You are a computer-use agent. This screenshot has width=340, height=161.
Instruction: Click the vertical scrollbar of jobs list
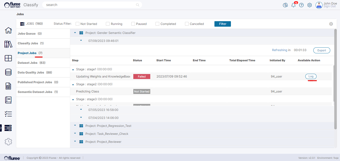click(335, 80)
